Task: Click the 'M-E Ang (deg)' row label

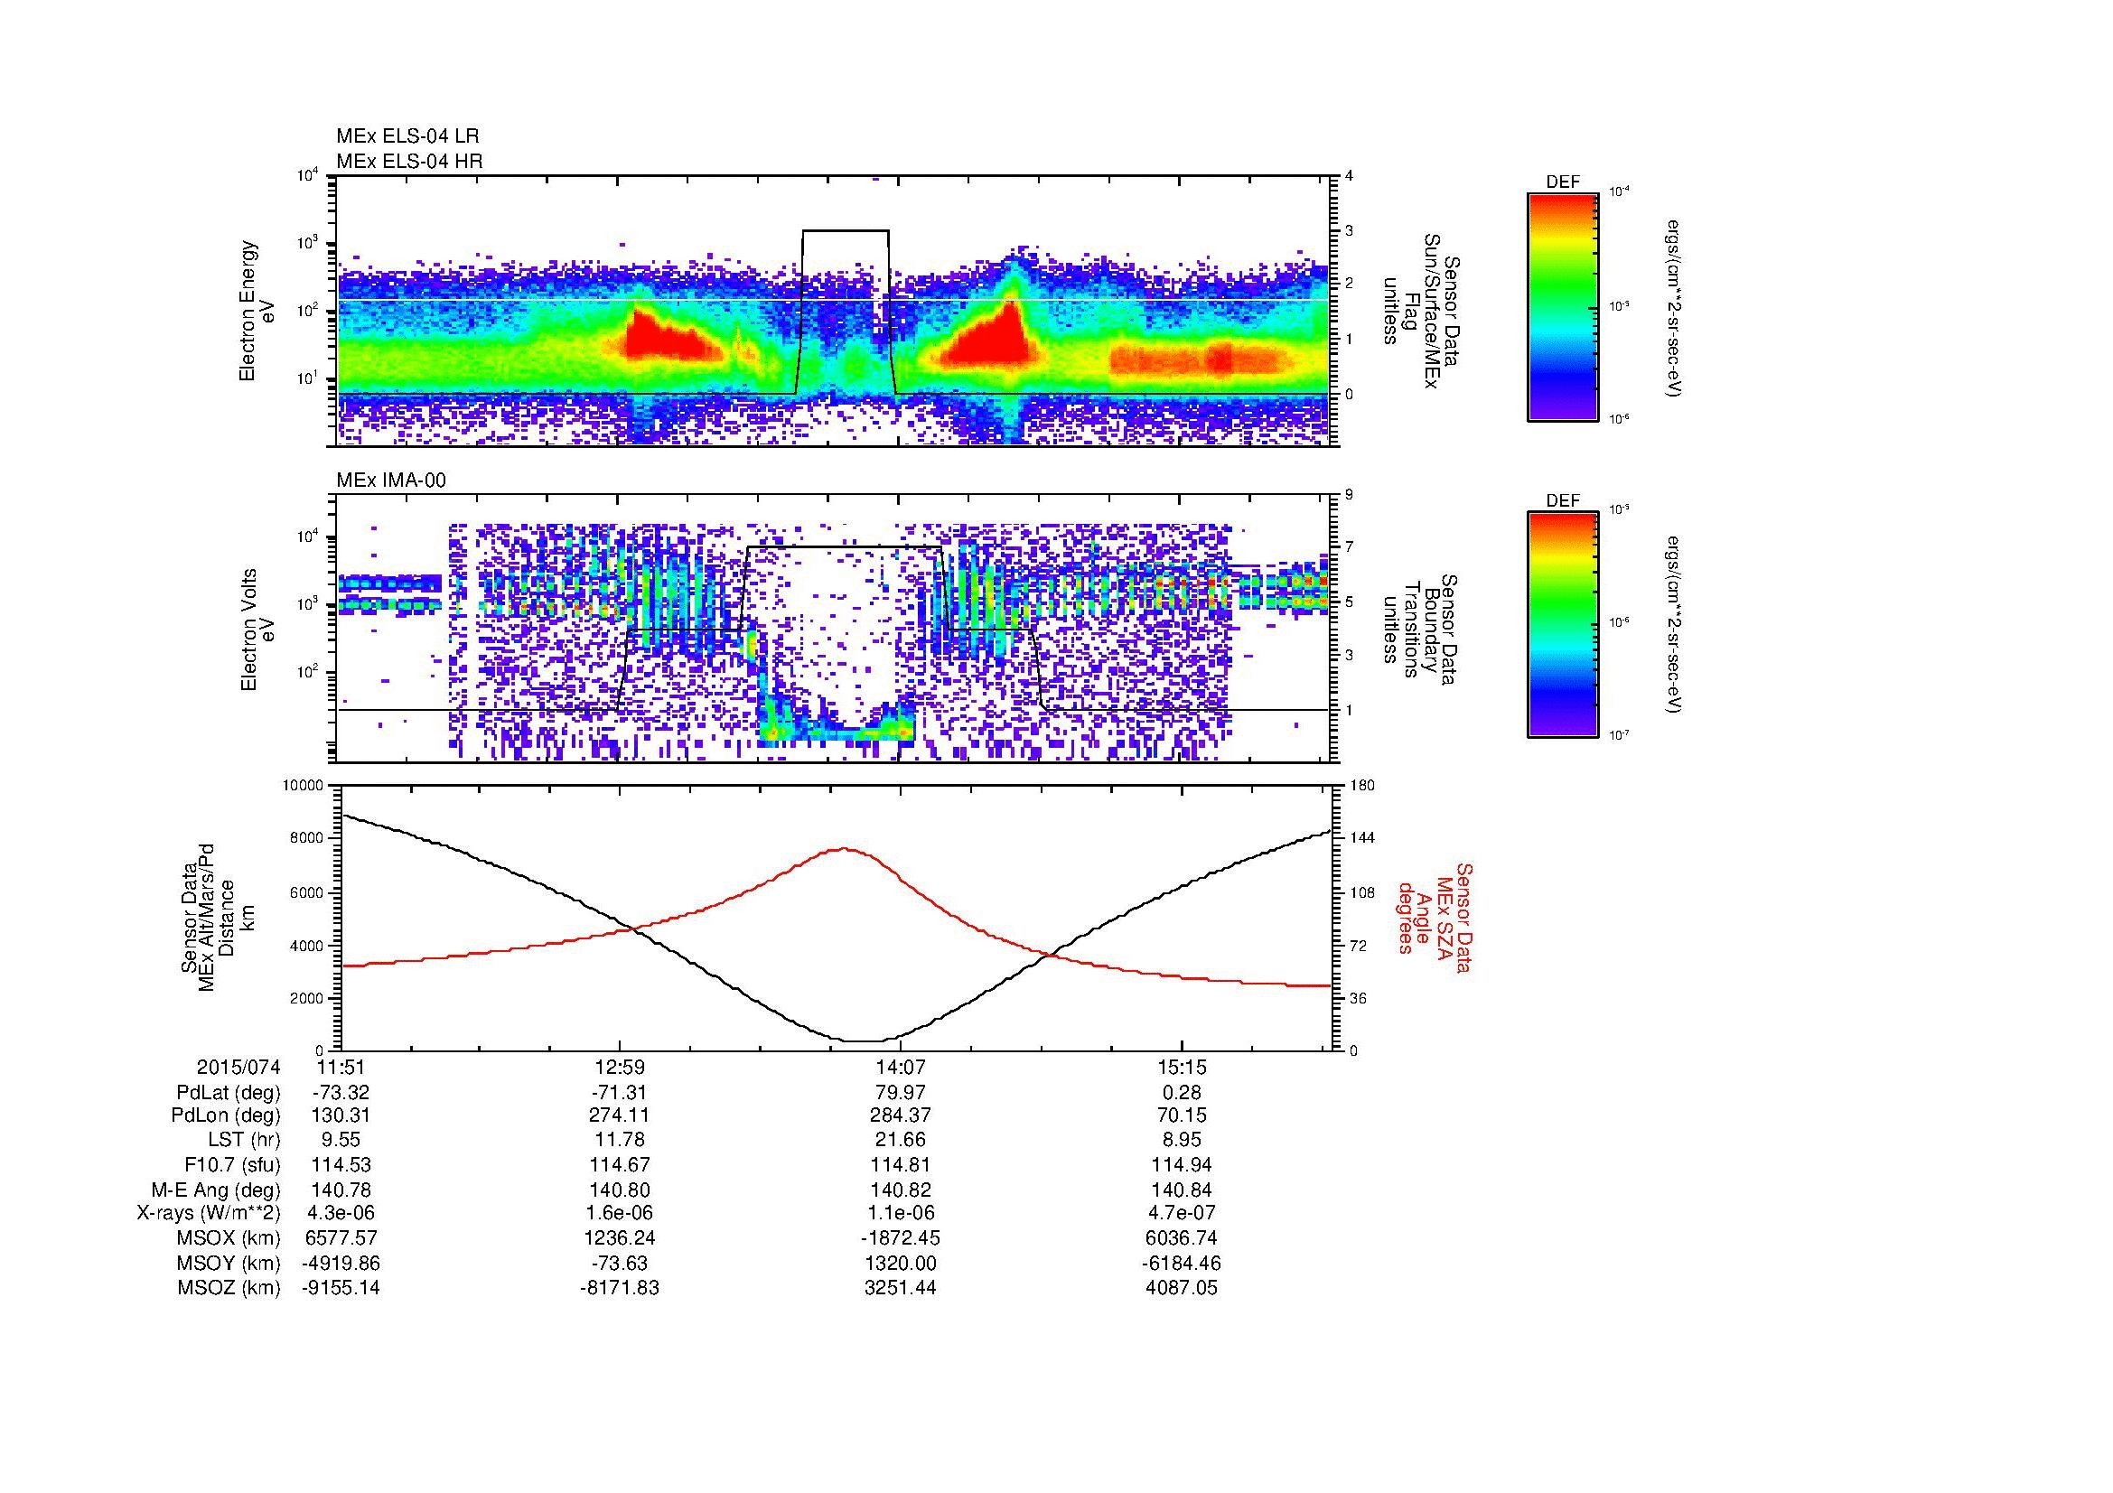Action: (x=216, y=1190)
